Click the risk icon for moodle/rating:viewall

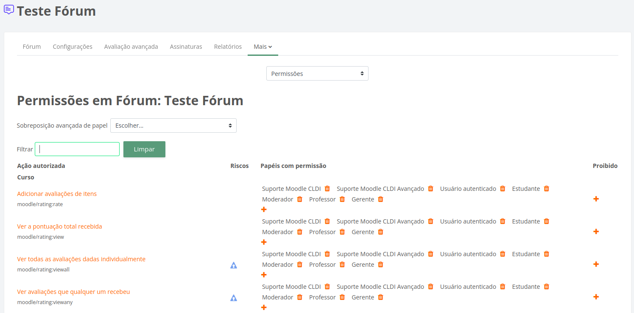(234, 265)
